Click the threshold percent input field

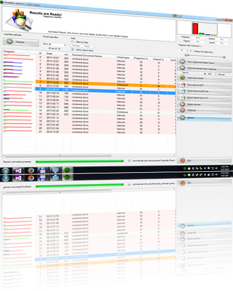(182, 50)
